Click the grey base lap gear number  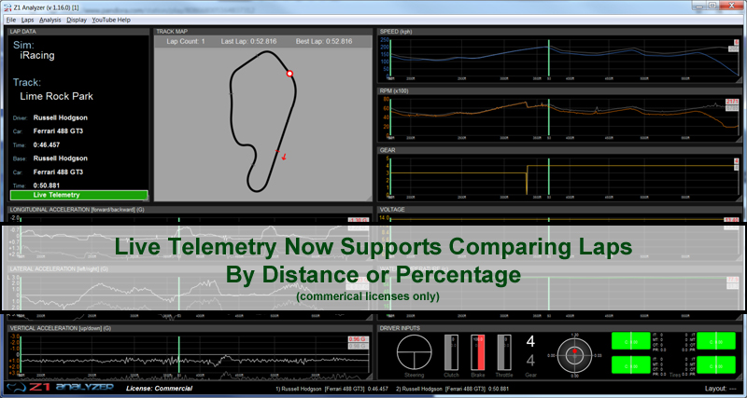(530, 361)
